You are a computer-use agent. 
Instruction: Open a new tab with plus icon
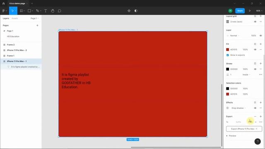coord(32,3)
